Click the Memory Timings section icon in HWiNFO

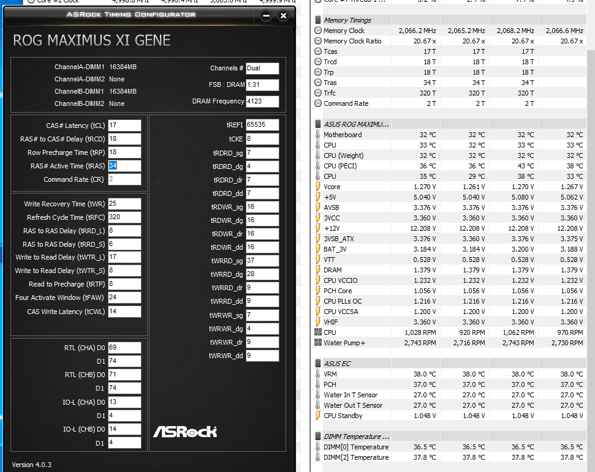click(x=318, y=20)
